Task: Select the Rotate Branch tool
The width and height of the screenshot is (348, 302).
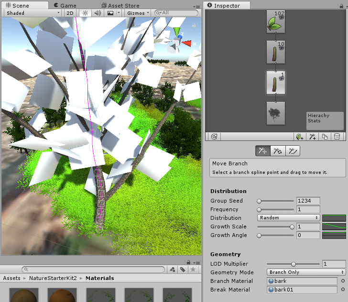Action: click(x=277, y=151)
